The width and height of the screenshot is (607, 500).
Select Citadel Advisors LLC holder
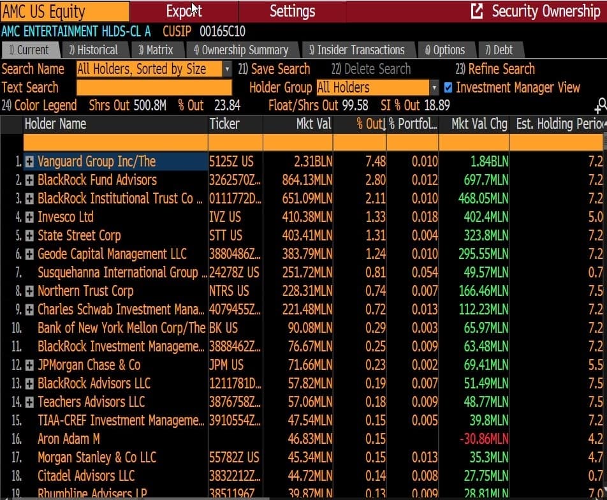86,476
